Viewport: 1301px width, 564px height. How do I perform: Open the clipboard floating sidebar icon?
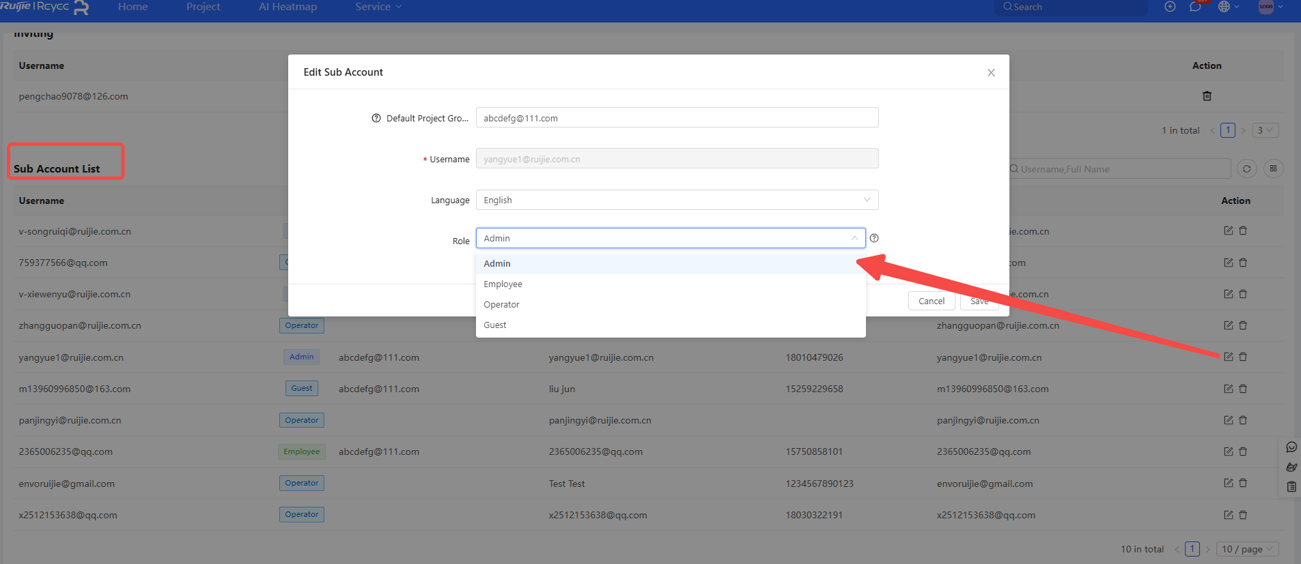(x=1291, y=487)
